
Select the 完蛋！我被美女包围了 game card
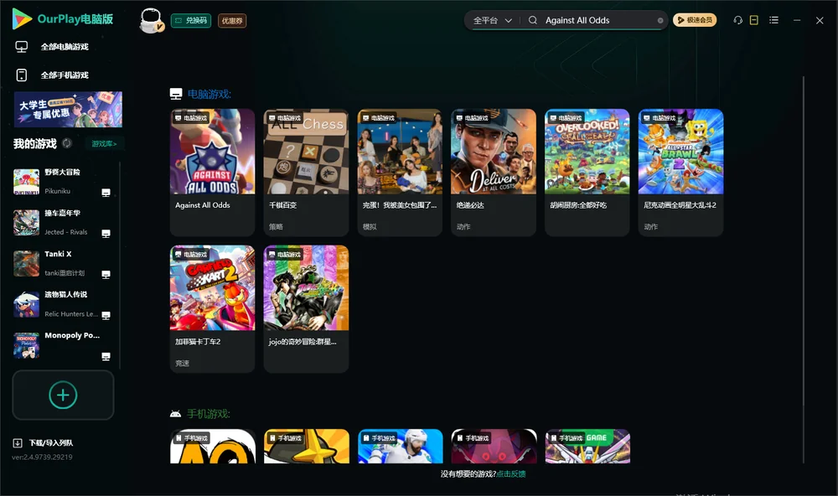[x=400, y=172]
